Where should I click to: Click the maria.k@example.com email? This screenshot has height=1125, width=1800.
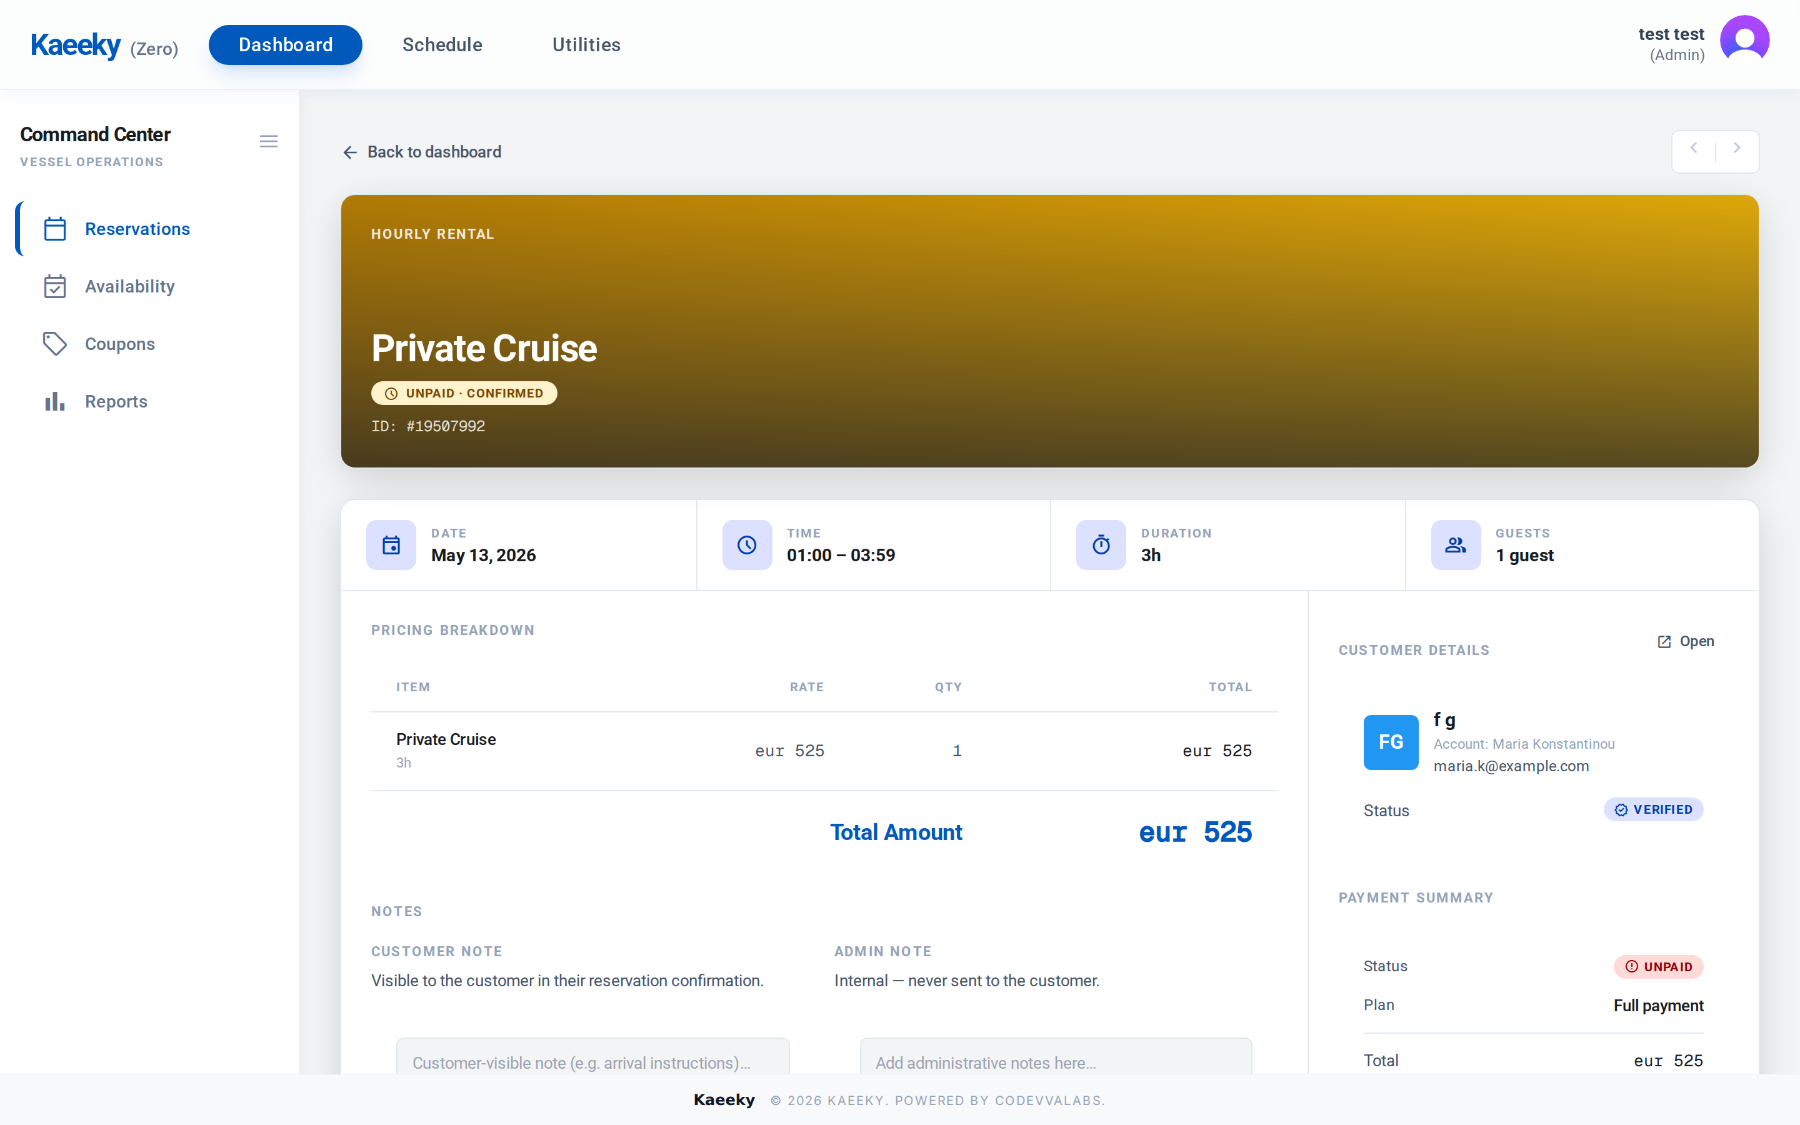[1511, 766]
